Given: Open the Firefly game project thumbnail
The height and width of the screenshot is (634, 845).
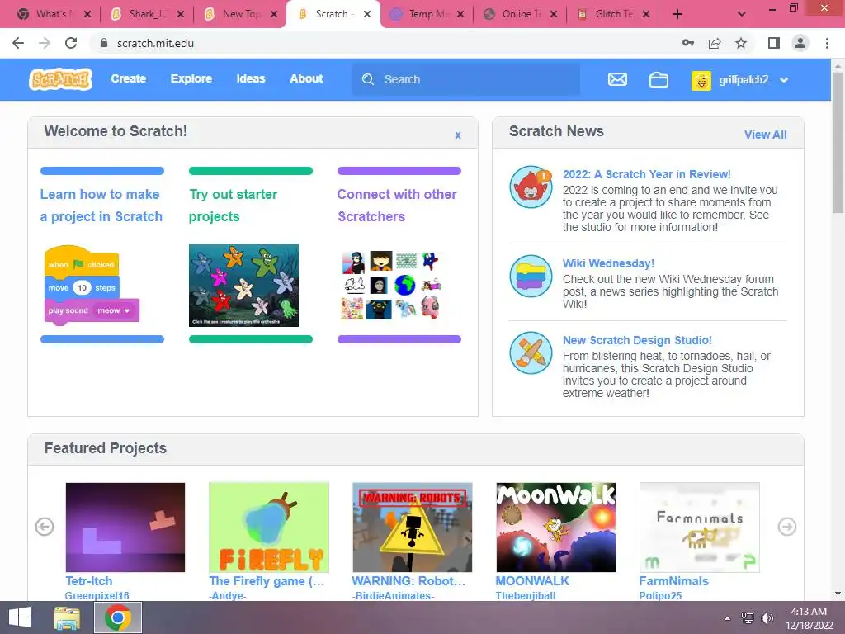Looking at the screenshot, I should [269, 528].
